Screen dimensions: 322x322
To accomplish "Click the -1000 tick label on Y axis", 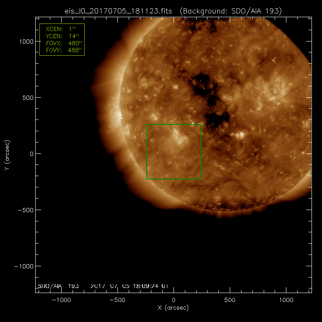I will tap(24, 266).
